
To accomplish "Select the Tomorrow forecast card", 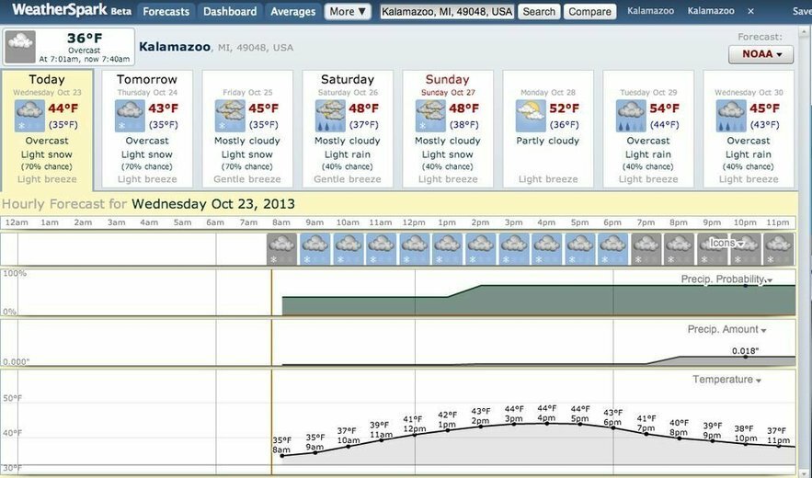I will tap(147, 129).
